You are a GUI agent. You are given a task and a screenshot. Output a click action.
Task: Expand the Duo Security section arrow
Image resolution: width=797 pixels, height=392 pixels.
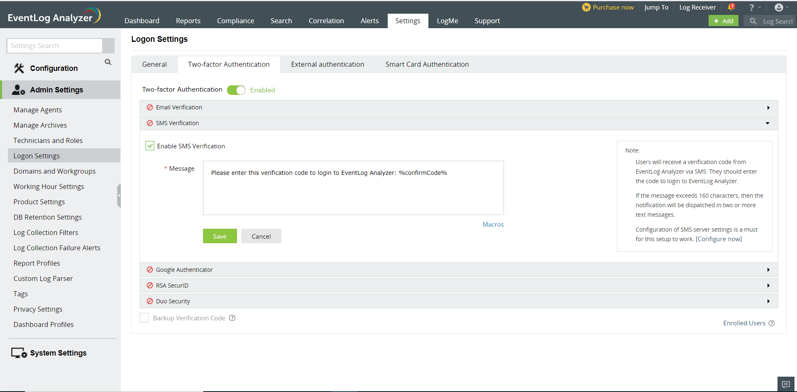(768, 301)
